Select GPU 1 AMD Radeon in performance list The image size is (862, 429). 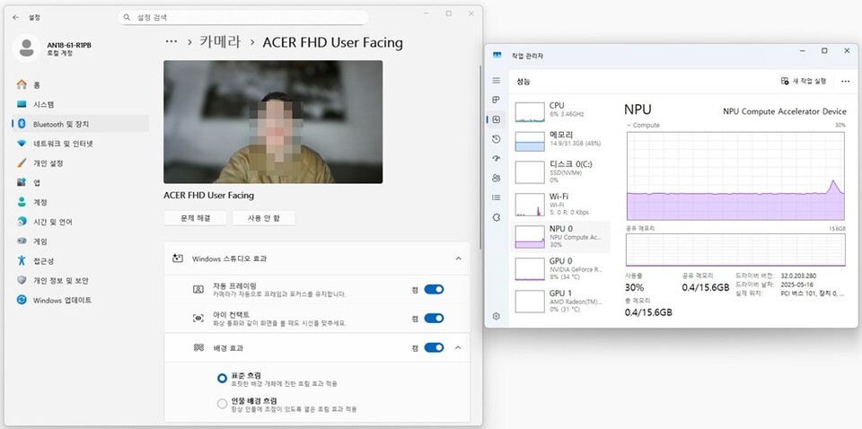coord(560,301)
